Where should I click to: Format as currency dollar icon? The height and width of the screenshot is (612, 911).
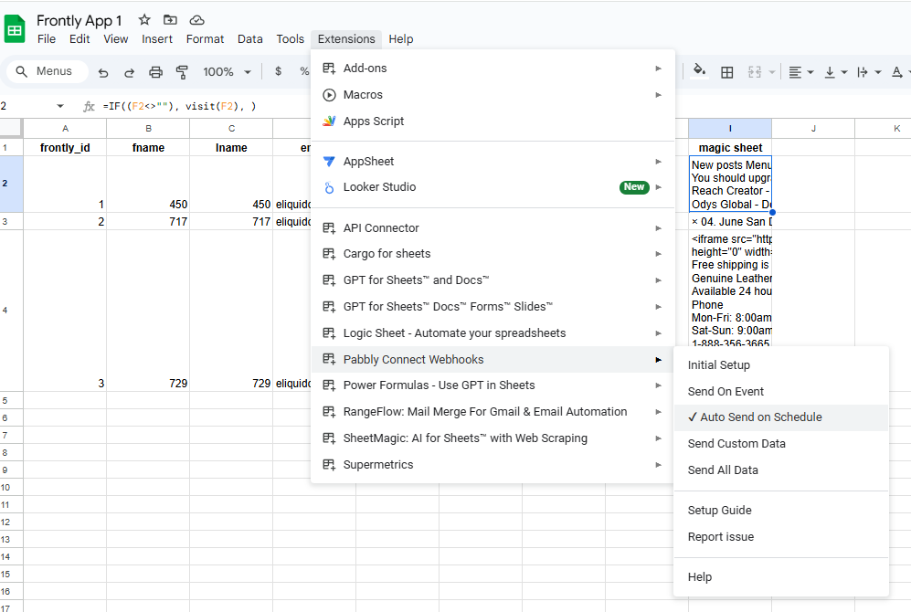pos(279,71)
